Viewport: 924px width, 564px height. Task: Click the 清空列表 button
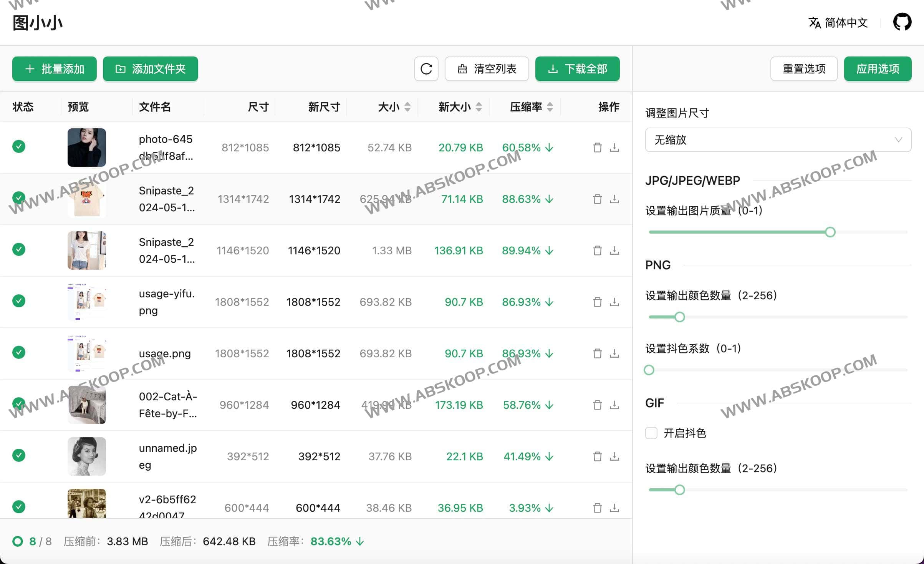[487, 69]
